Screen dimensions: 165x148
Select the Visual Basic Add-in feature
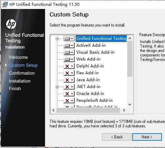(x=95, y=52)
